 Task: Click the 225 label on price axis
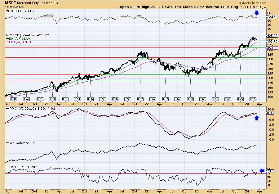[270, 73]
